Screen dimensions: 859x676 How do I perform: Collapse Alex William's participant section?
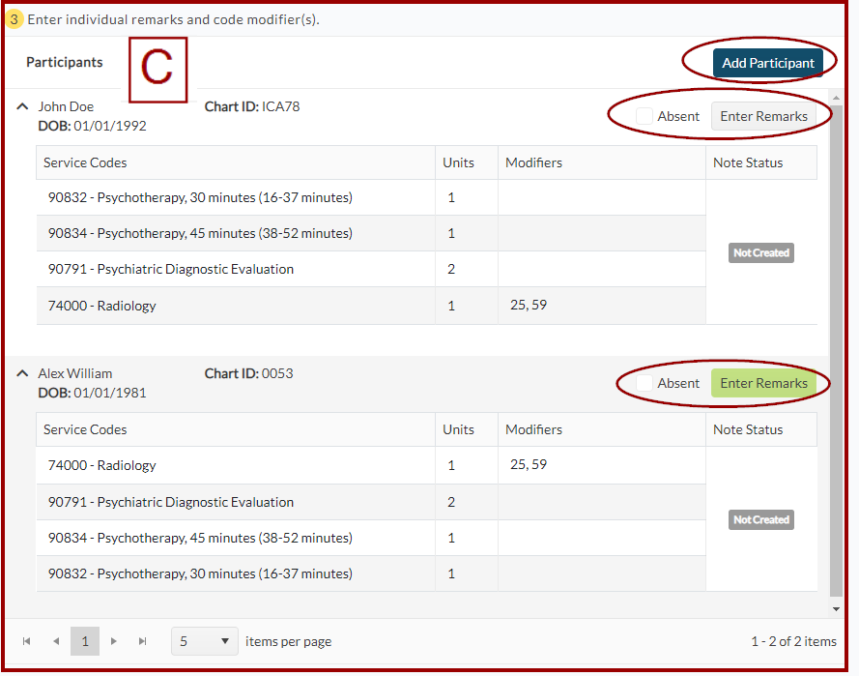(x=22, y=373)
